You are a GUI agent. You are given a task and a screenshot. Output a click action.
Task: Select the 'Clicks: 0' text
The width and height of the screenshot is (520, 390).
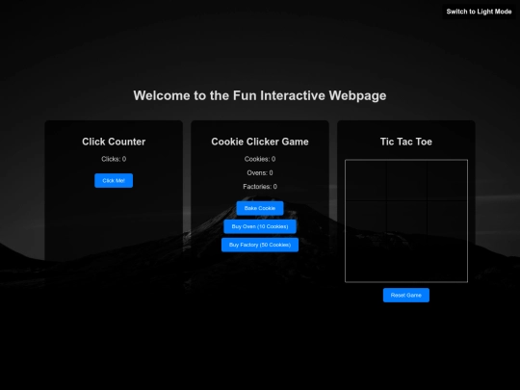114,159
